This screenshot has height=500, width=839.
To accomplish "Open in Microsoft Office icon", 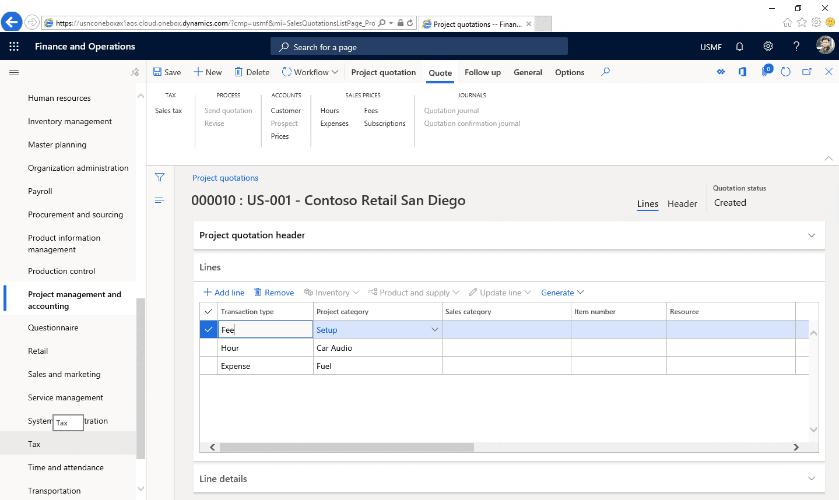I will coord(742,72).
